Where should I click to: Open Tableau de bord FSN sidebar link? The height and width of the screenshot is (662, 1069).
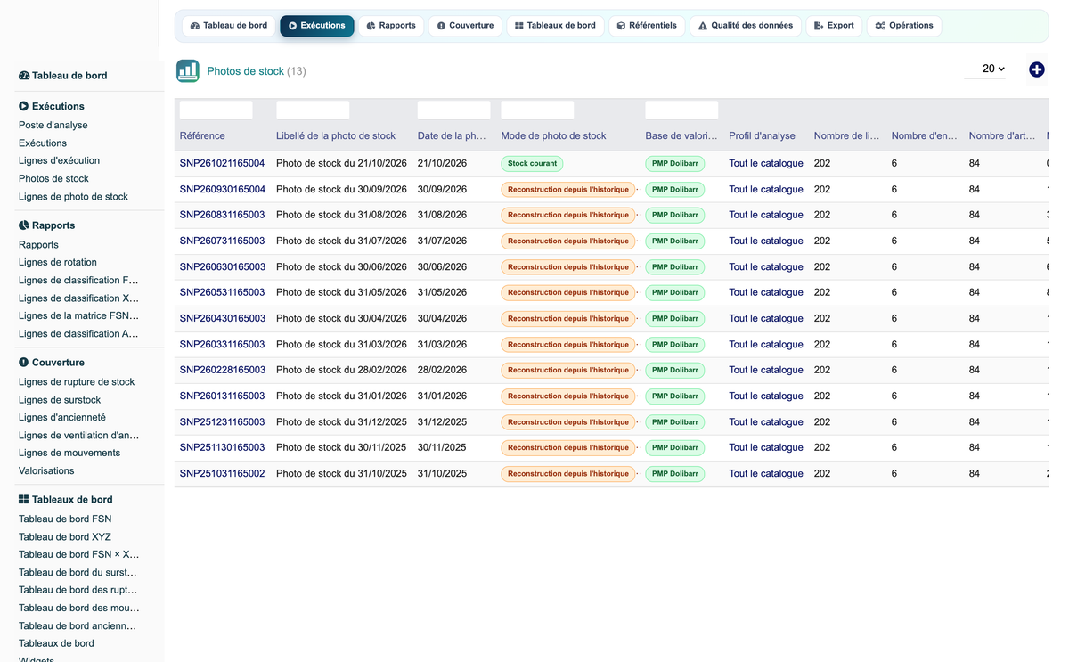pos(65,519)
